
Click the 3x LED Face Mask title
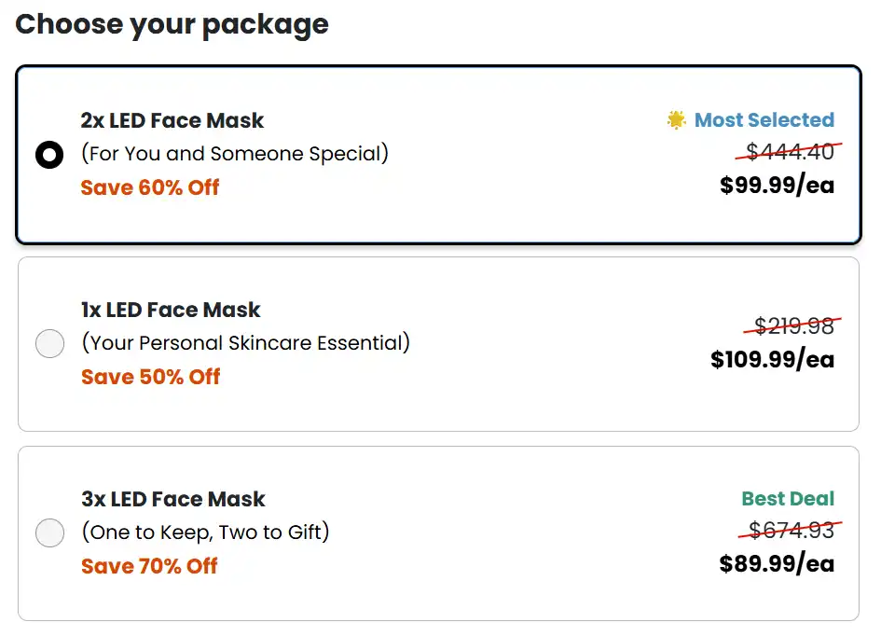[x=173, y=499]
